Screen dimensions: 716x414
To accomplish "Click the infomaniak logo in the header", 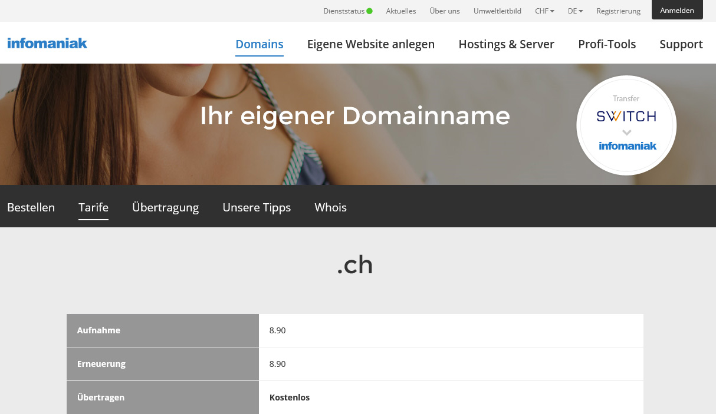I will point(47,43).
